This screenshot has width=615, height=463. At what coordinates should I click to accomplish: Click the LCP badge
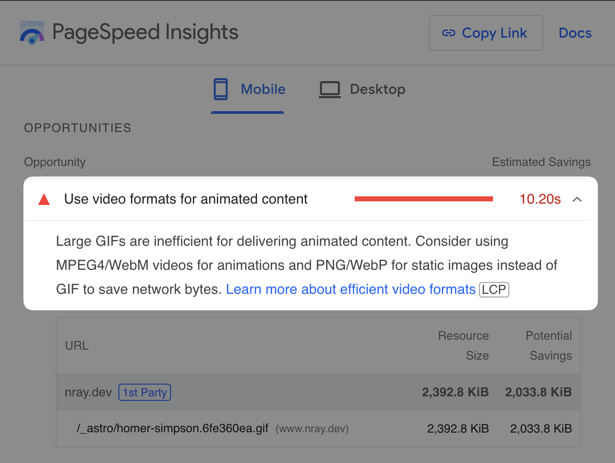[494, 289]
